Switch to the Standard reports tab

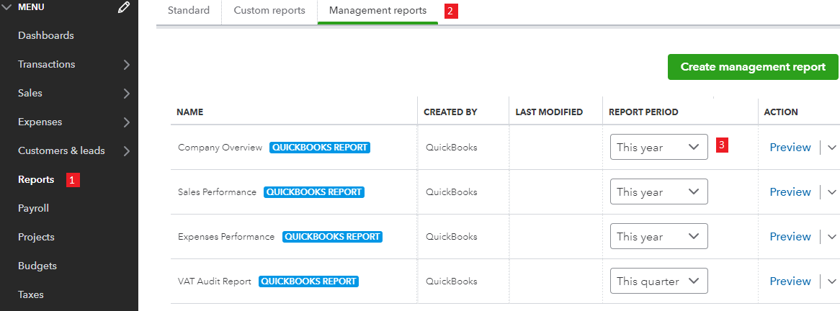tap(189, 11)
